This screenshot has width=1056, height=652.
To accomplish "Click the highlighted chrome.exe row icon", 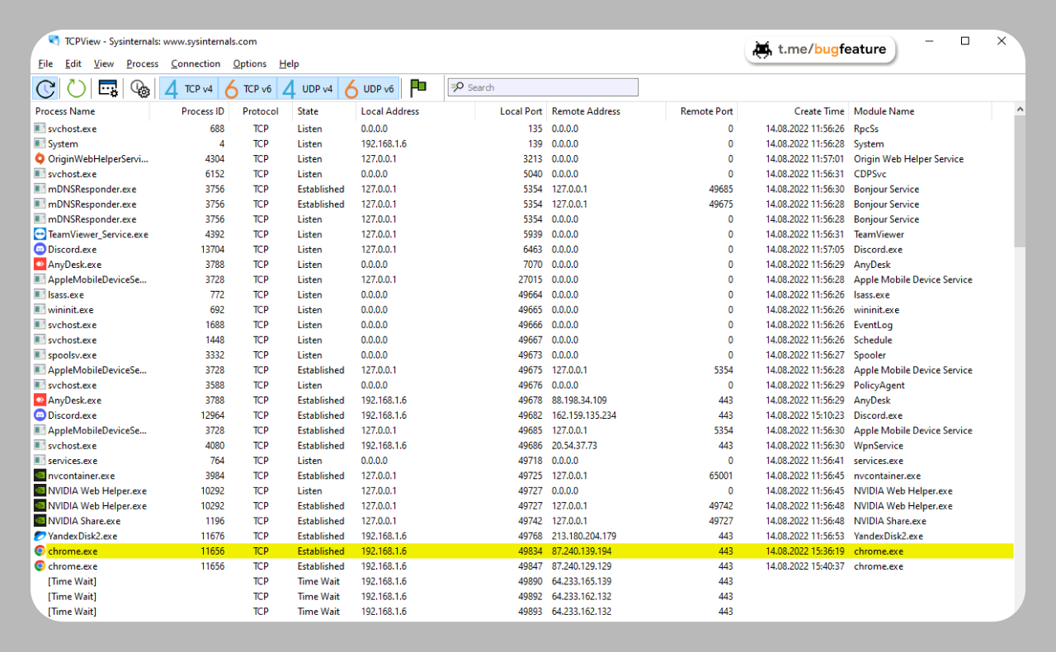I will [40, 551].
